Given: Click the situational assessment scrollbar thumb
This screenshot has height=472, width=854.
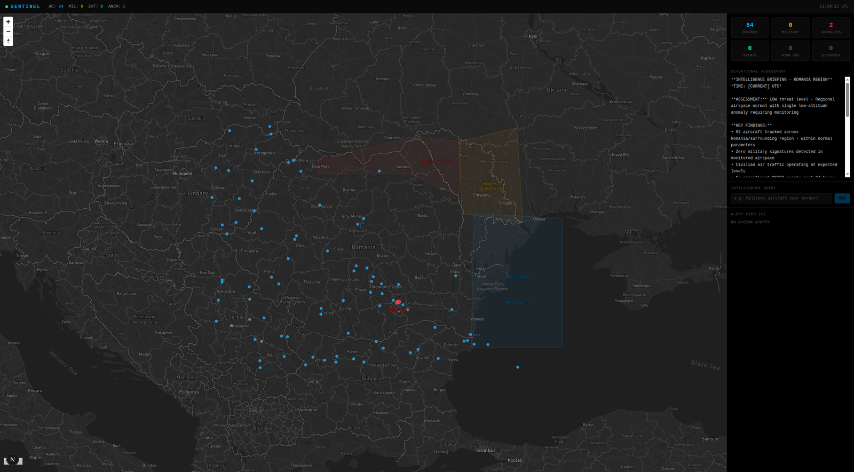Looking at the screenshot, I should coord(847,99).
